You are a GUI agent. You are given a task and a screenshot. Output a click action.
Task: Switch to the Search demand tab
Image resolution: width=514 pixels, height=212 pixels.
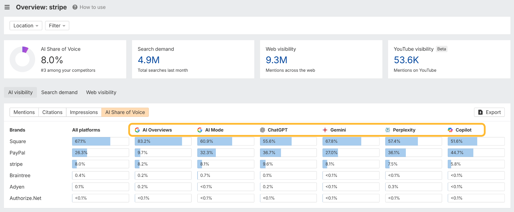[59, 92]
